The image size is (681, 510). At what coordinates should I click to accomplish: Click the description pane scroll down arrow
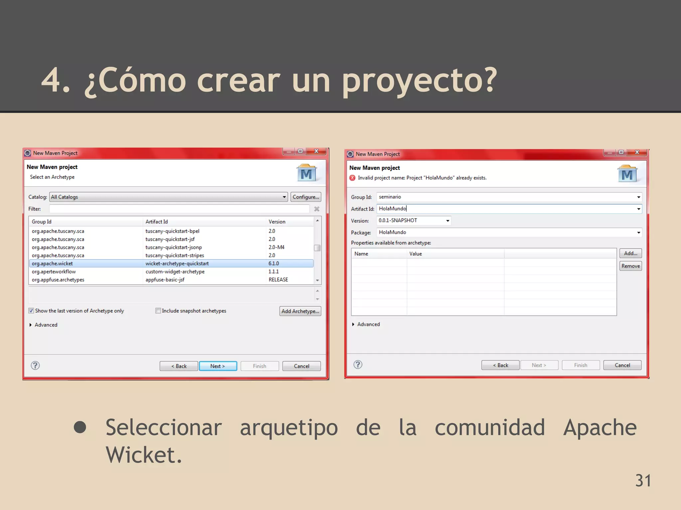318,299
